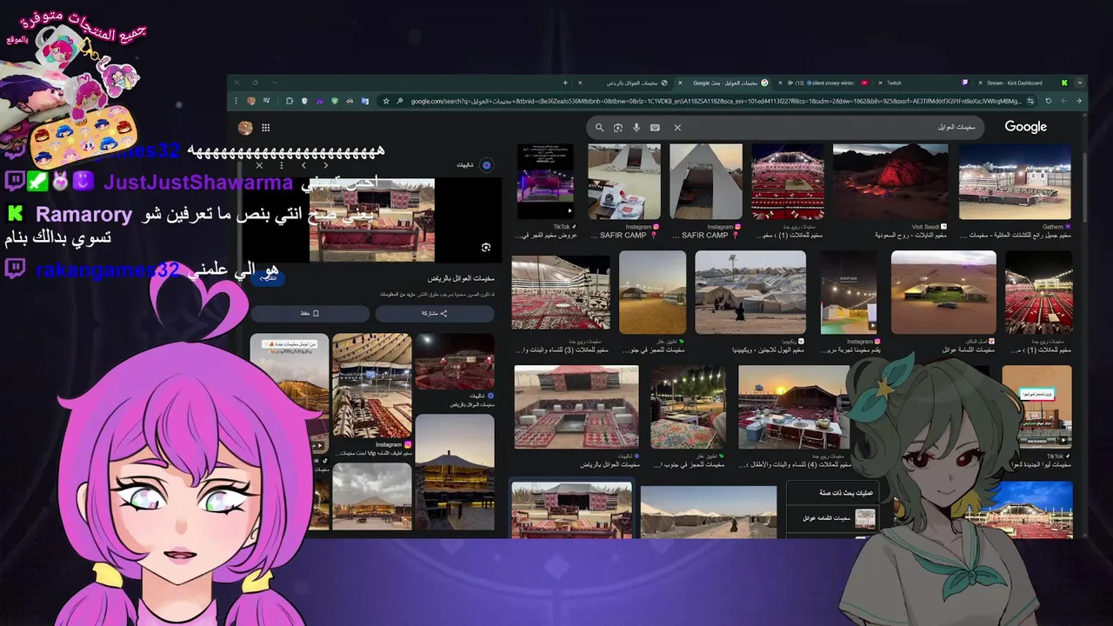Open the tab search dropdown chevron
1113x626 pixels.
click(x=1081, y=83)
